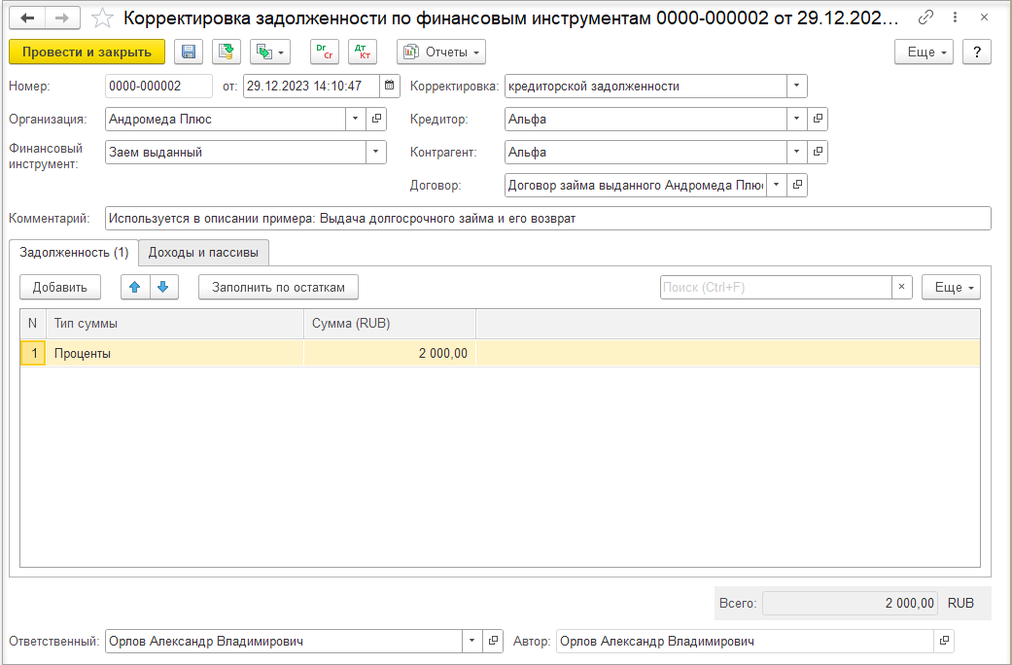Copy the document link with the chain icon
1012x665 pixels.
click(925, 17)
